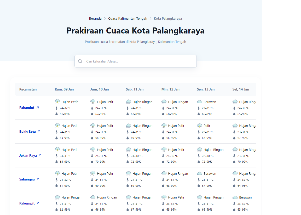
Task: Click Sabangau 64–98% humidity value
Action: click(243, 186)
